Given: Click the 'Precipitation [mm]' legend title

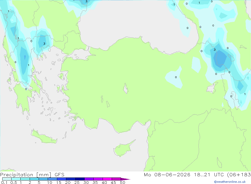Looking at the screenshot, I should point(26,175).
